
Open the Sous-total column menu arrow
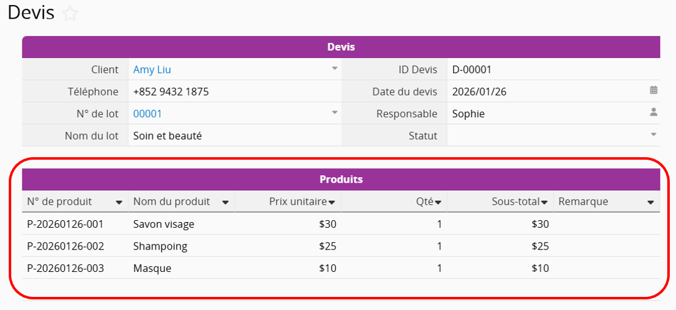(x=545, y=203)
